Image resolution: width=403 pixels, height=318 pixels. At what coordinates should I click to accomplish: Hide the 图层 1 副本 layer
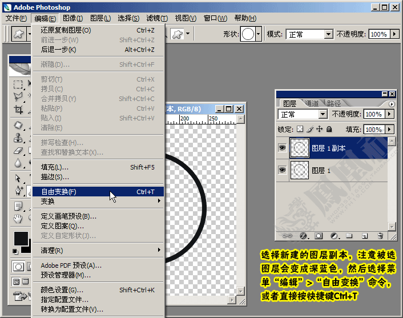(282, 148)
